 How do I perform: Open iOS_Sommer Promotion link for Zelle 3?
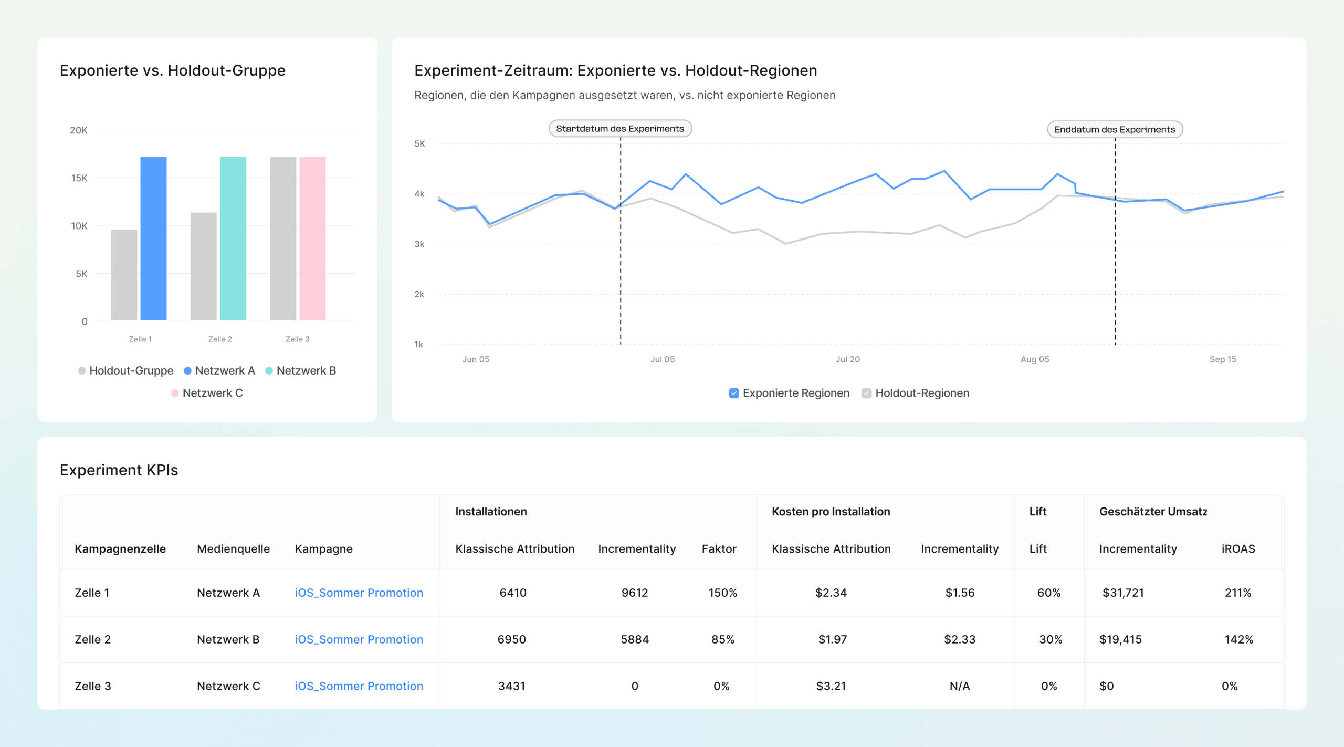[x=359, y=686]
